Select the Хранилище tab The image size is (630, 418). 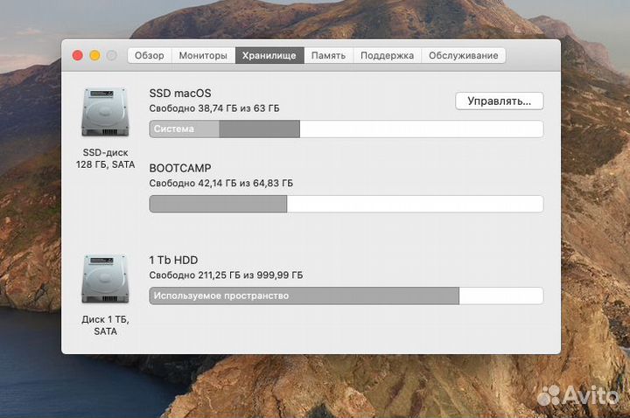pos(269,55)
